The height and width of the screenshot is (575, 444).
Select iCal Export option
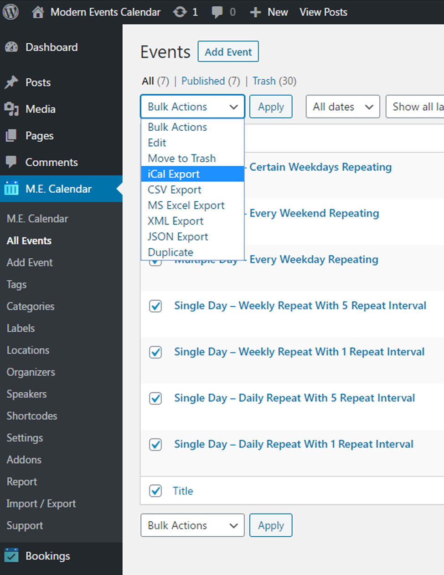[192, 174]
